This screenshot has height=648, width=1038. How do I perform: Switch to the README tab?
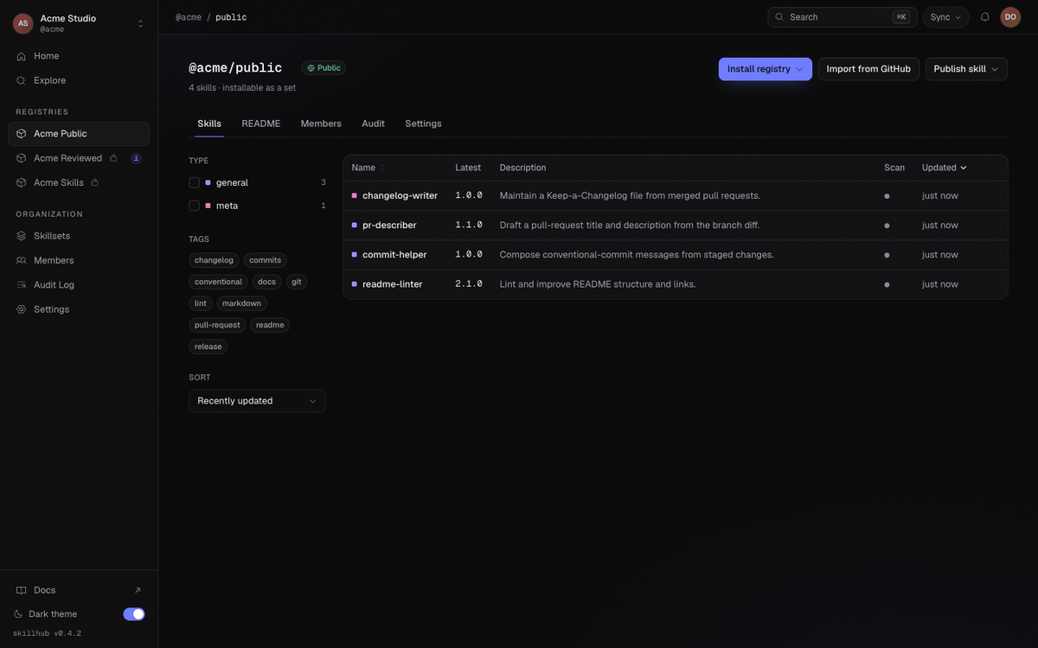[261, 124]
